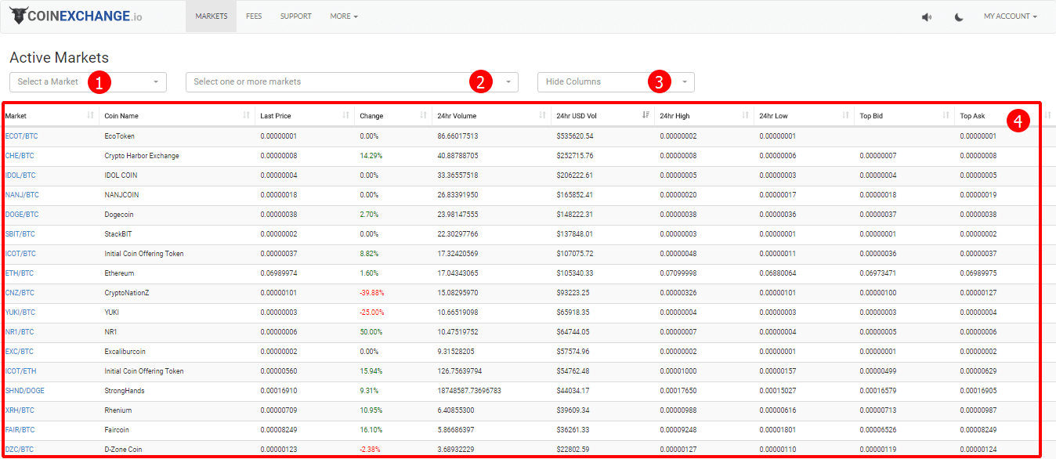Open the NANJ/BTC market link
This screenshot has width=1056, height=459.
click(x=22, y=195)
